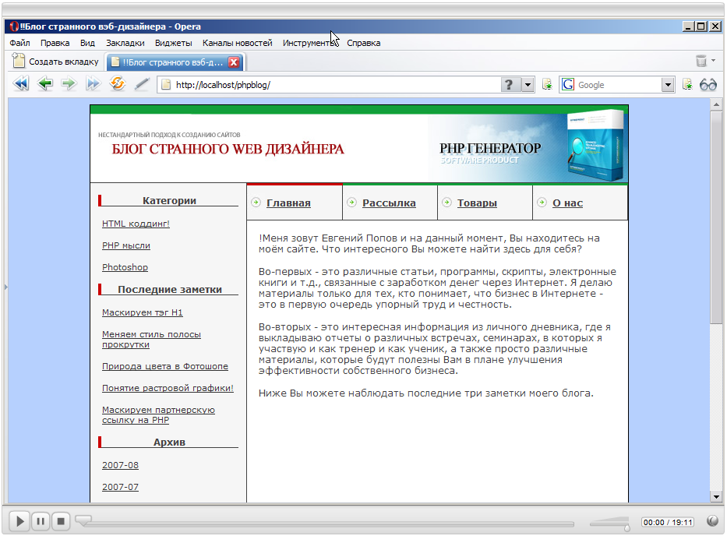Open the note Природа цвета в Фотошопе

tap(165, 366)
